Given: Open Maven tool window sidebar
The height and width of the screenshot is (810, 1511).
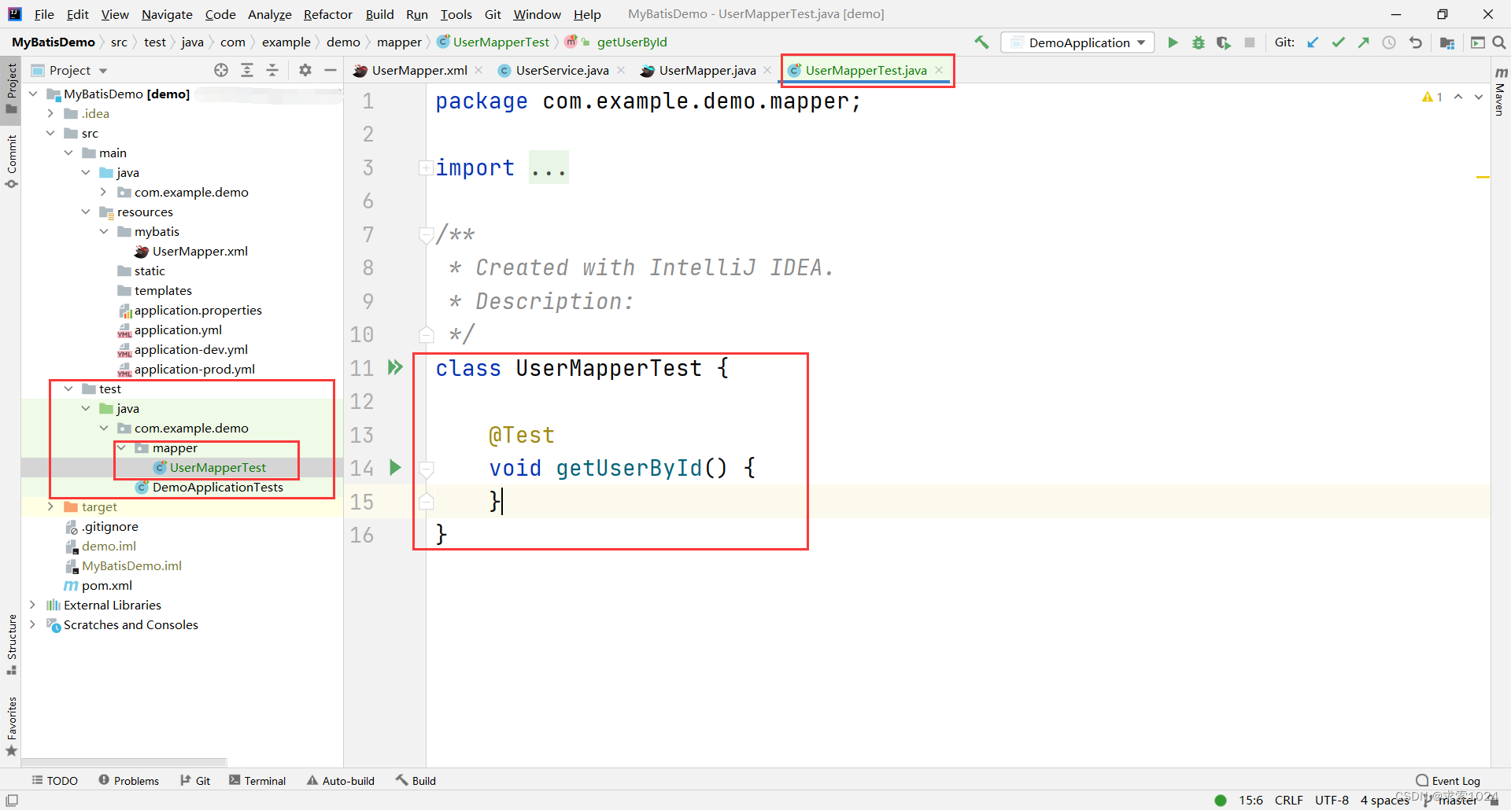Looking at the screenshot, I should pos(1500,93).
